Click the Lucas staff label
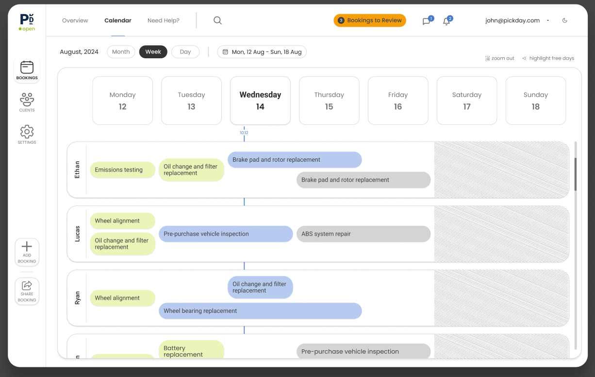Screen dimensions: 595x377 pyautogui.click(x=77, y=234)
